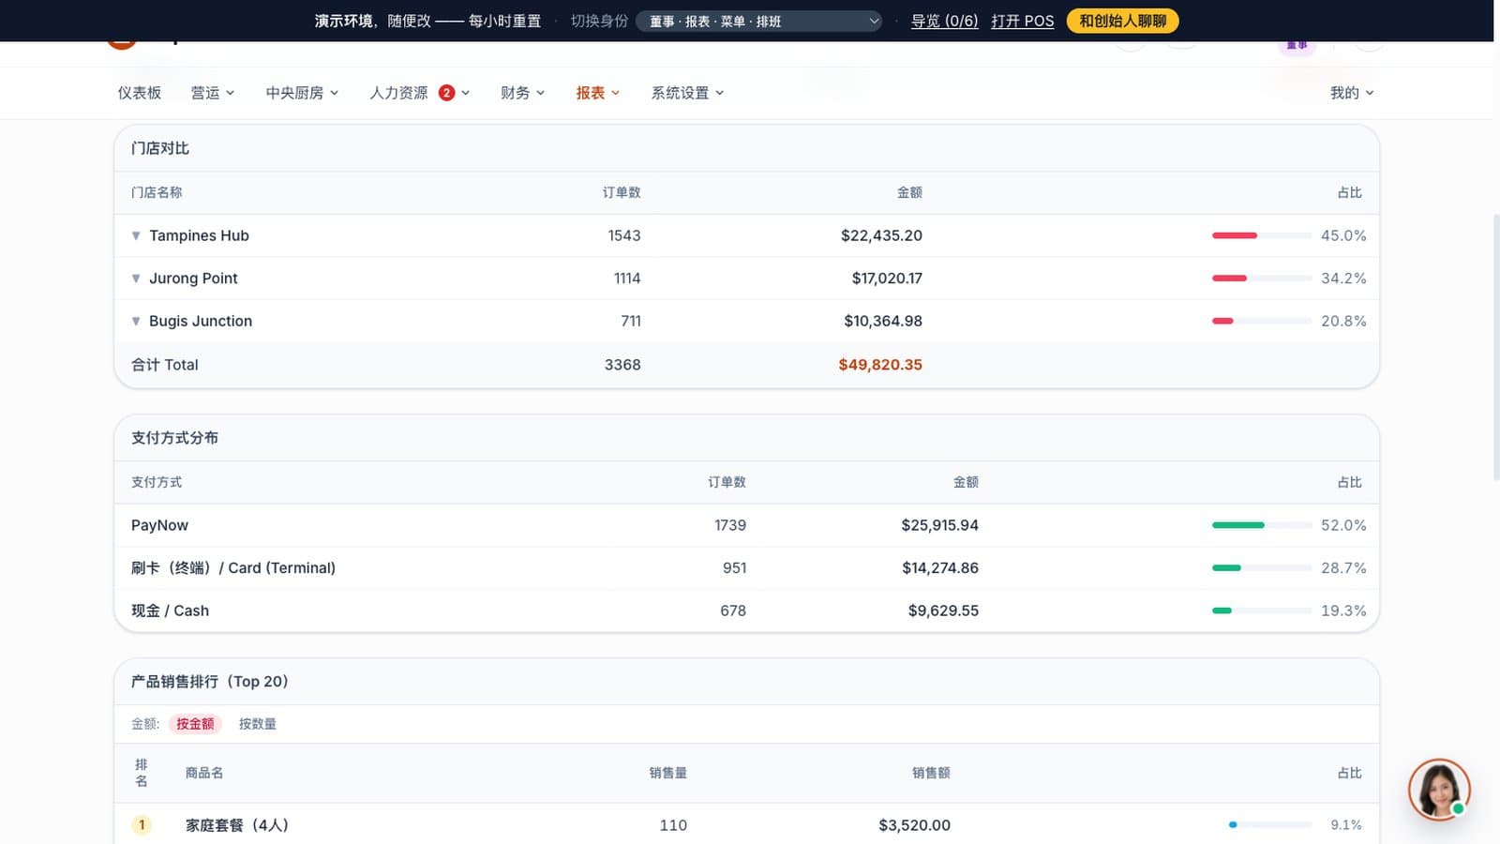Click the PayNow 52.0% share bar
This screenshot has width=1500, height=844.
(1262, 525)
